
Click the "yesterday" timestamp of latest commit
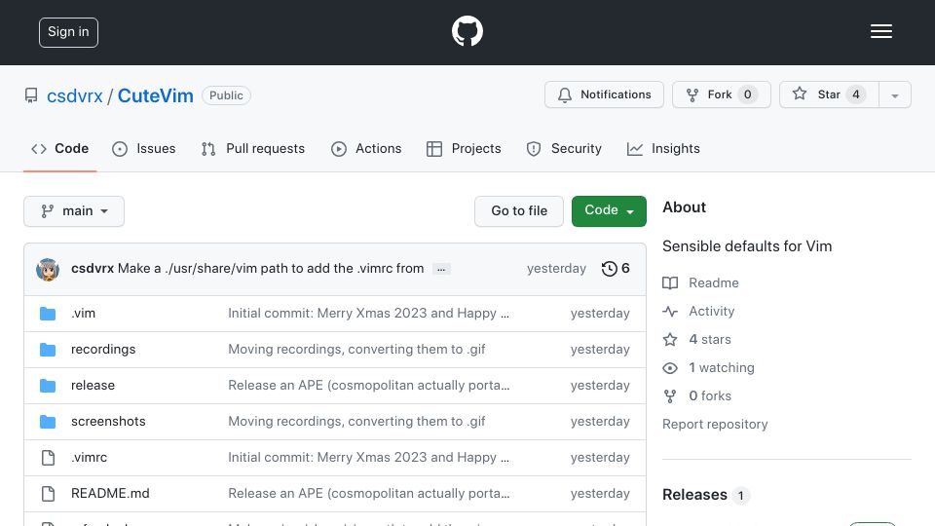[556, 269]
